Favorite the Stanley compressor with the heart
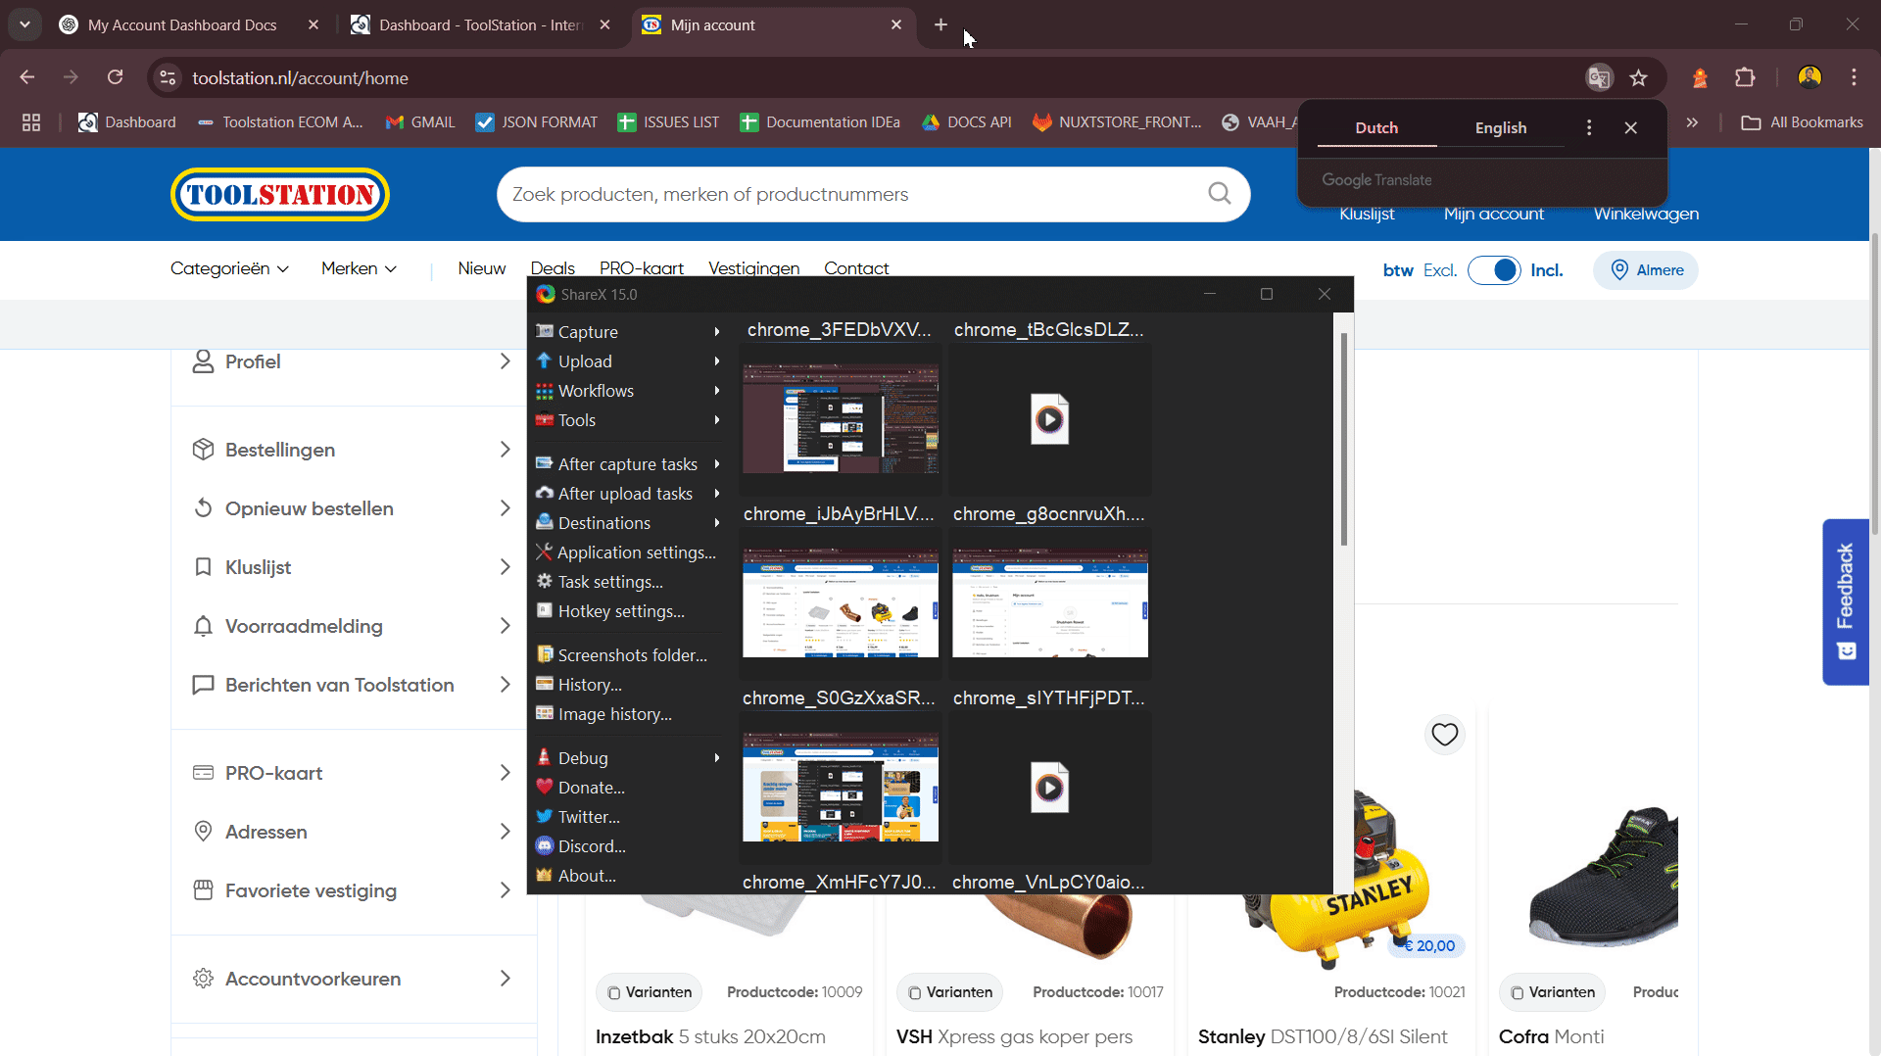This screenshot has width=1881, height=1056. pyautogui.click(x=1445, y=734)
